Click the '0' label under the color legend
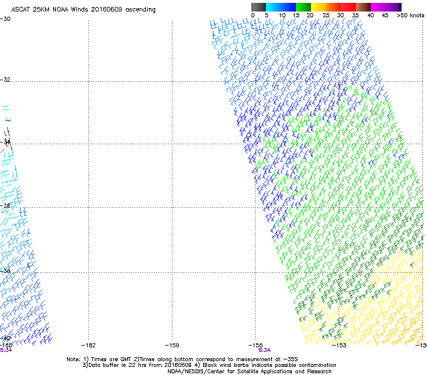The height and width of the screenshot is (375, 427). tap(253, 16)
